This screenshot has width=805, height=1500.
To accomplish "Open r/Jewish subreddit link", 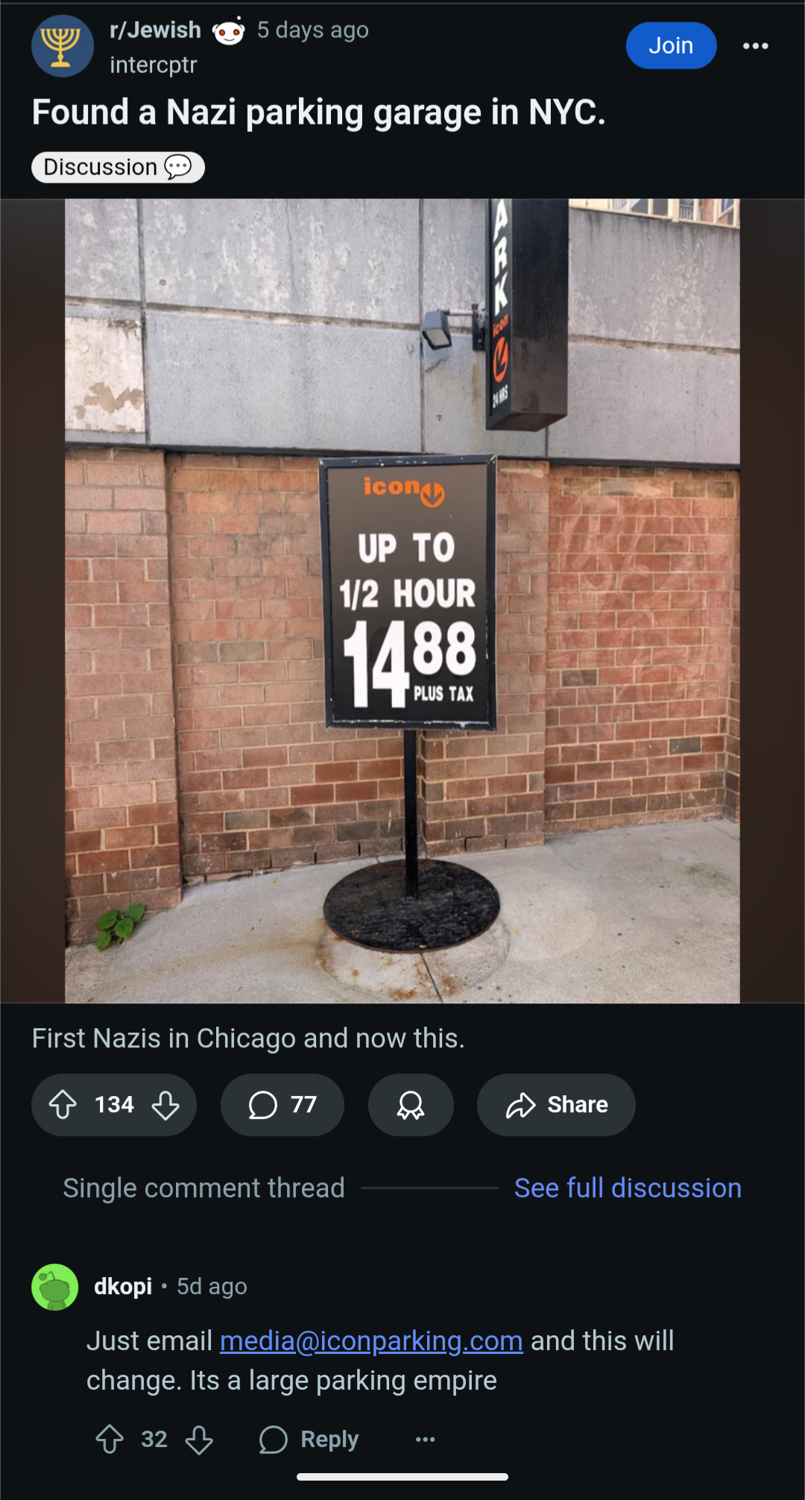I will (155, 30).
